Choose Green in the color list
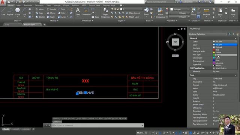Viewport: 240px width, 135px height. pos(225,55)
